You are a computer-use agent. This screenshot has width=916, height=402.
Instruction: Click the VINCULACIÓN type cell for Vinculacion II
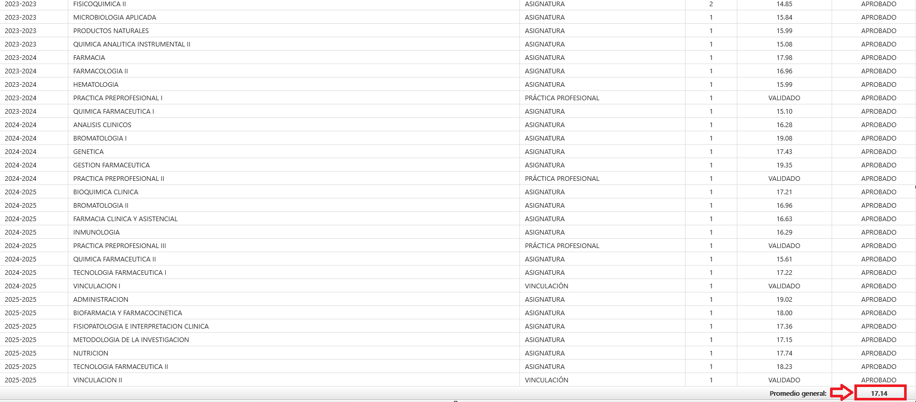point(546,380)
